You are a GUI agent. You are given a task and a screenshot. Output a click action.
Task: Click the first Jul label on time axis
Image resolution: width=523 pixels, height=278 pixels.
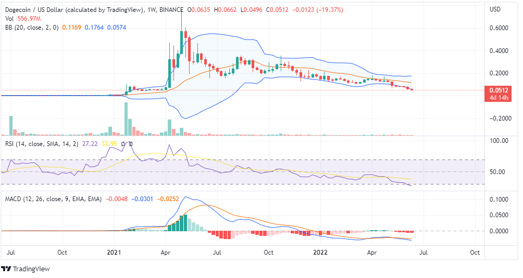click(10, 253)
